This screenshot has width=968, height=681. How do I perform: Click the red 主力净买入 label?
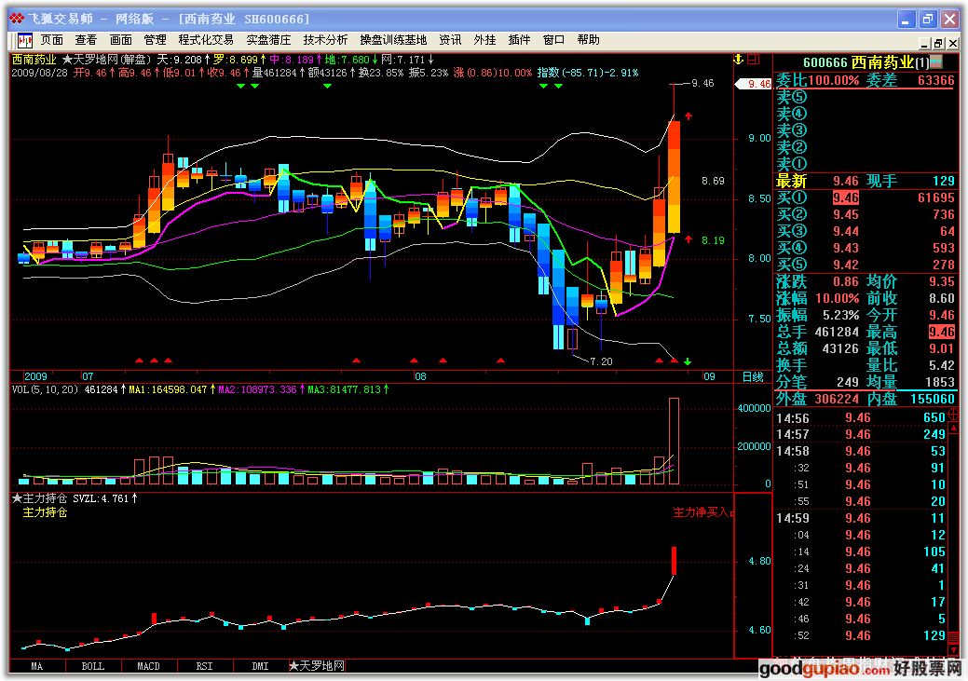click(702, 512)
